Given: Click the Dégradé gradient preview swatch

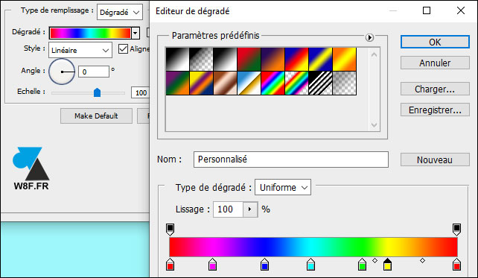Looking at the screenshot, I should pos(91,34).
